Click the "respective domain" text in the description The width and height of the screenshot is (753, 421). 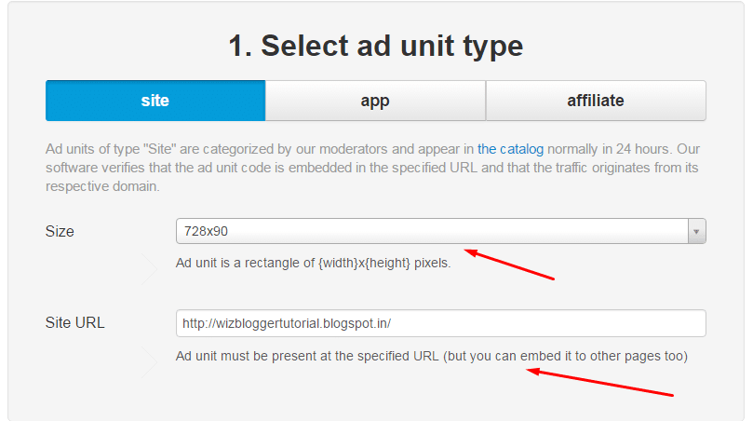click(x=102, y=186)
